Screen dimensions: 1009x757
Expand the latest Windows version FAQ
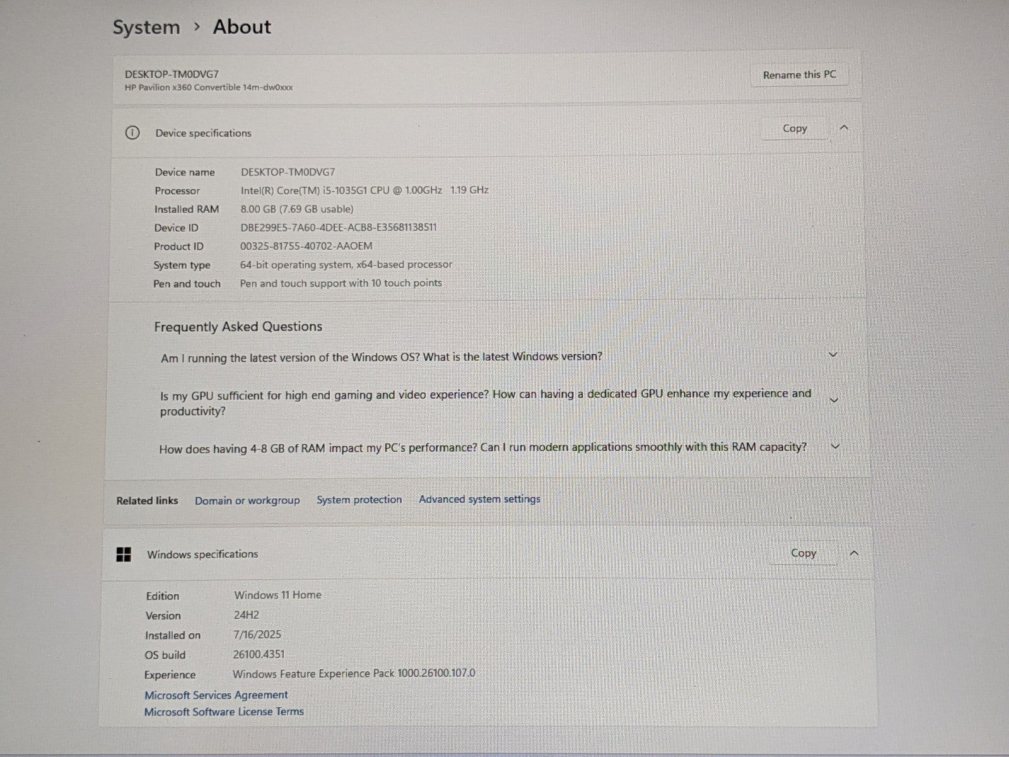[x=832, y=355]
